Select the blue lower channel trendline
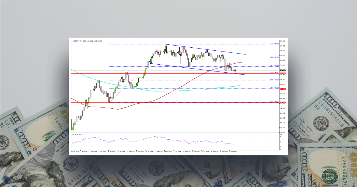This screenshot has width=357, height=187. tap(208, 69)
